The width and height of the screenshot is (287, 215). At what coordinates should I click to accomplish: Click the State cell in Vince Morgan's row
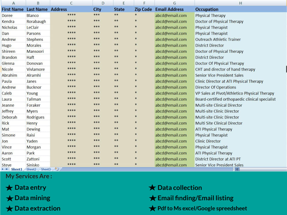124,147
